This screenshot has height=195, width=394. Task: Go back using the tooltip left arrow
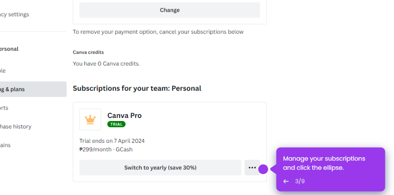[286, 181]
